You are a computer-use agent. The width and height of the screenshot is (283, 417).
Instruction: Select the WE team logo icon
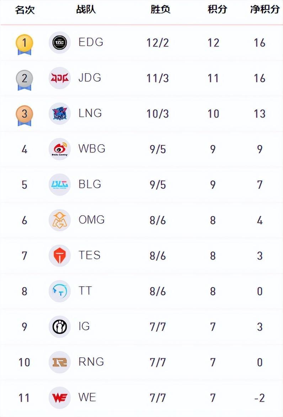click(x=59, y=398)
